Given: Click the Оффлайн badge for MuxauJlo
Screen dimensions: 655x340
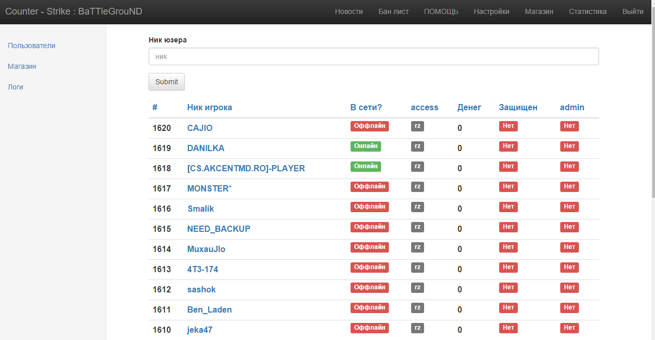Looking at the screenshot, I should pos(370,247).
